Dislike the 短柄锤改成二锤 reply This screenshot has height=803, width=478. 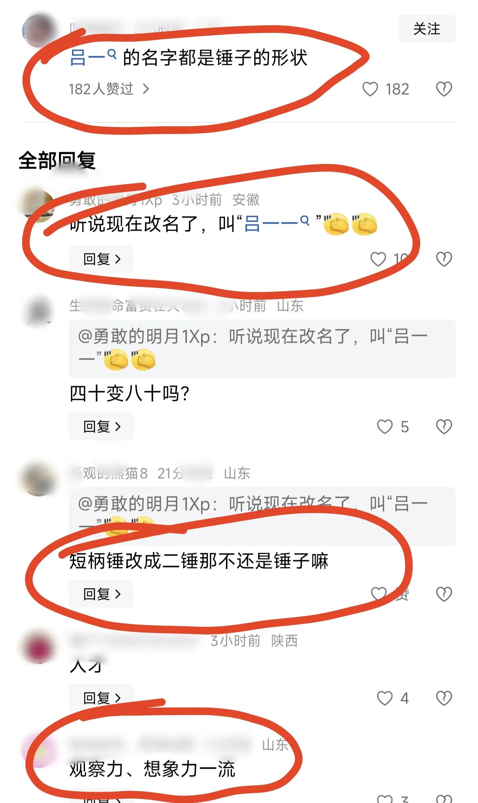(444, 594)
